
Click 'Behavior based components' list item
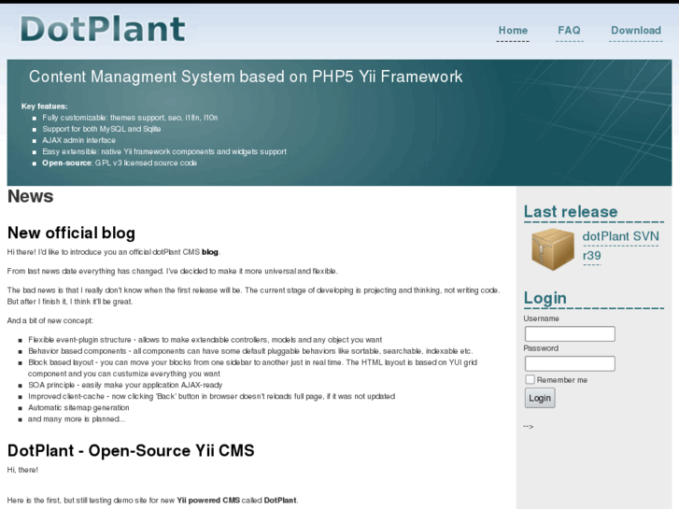(250, 351)
